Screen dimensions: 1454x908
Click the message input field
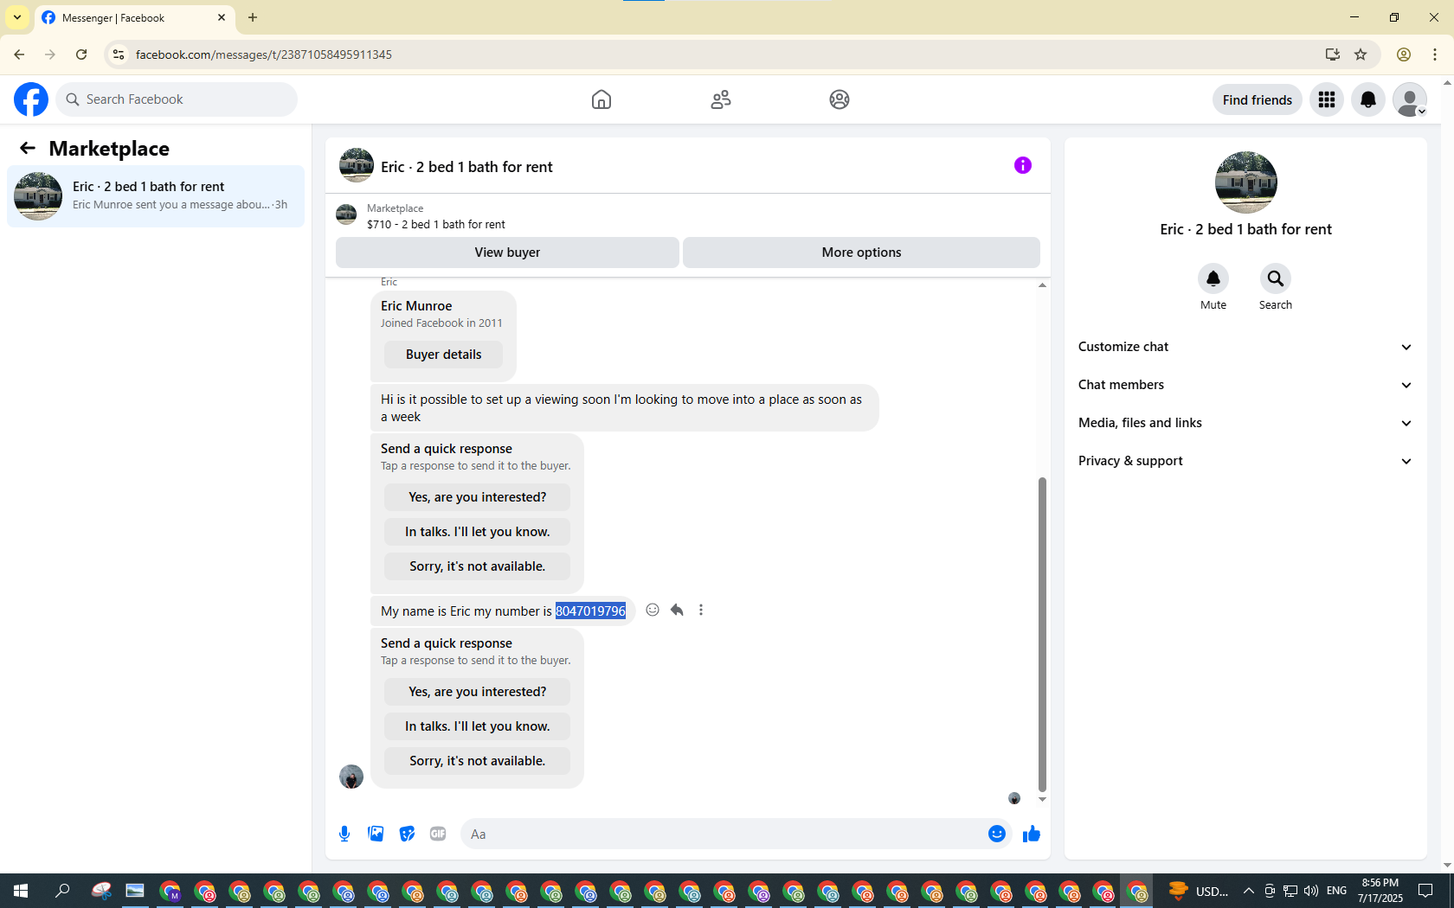724,834
